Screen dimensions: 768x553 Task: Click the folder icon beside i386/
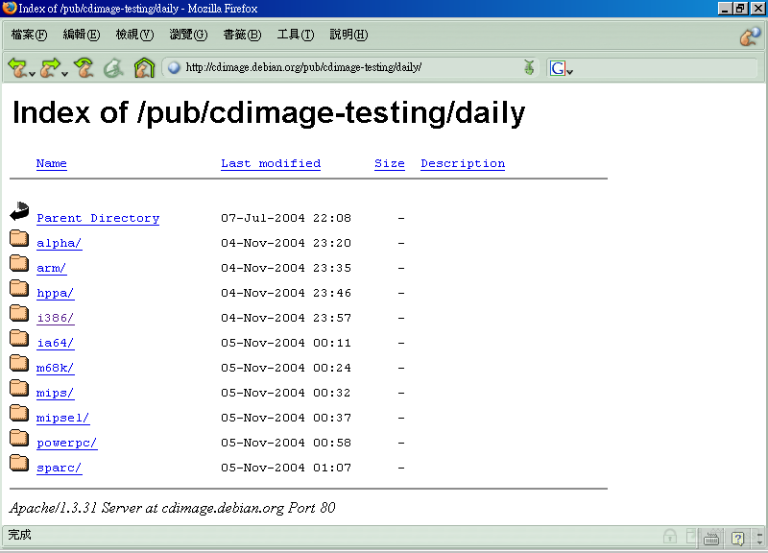[x=19, y=313]
